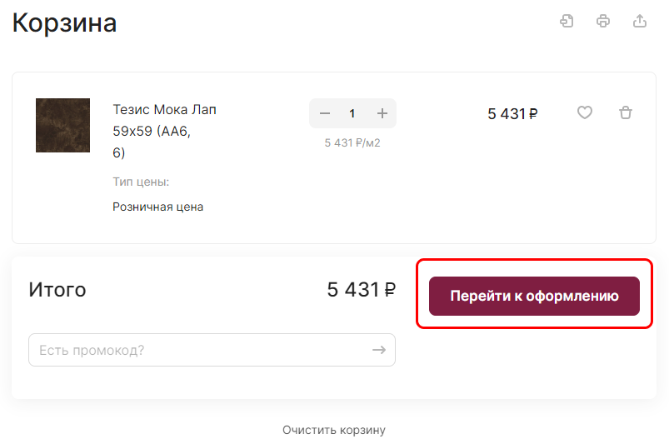
Task: Focus the 'Есть промокод?' input field
Action: coord(198,350)
